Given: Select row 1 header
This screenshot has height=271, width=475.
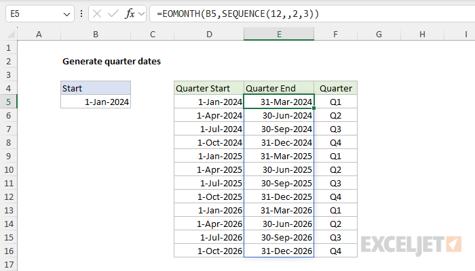Looking at the screenshot, I should tap(8, 48).
